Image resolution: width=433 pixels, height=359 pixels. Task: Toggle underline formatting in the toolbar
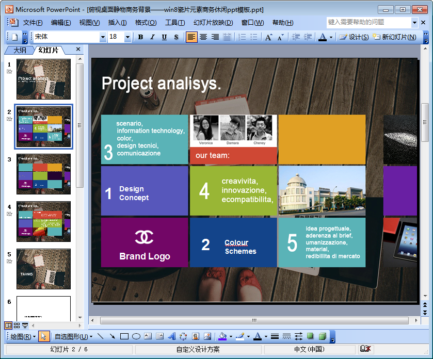(x=164, y=37)
